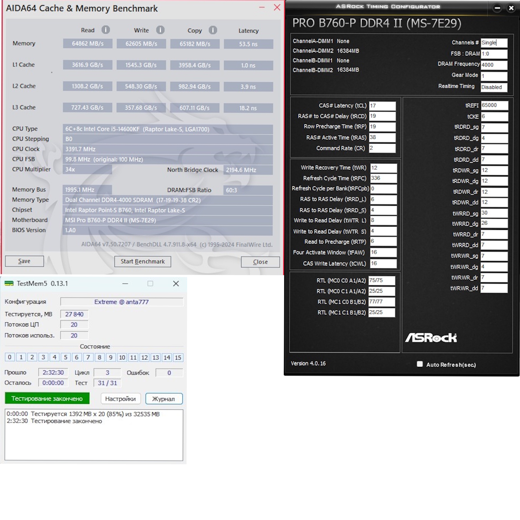Click the Memory Read value 64862 MB/s
Screen dimensions: 520x520
point(88,44)
